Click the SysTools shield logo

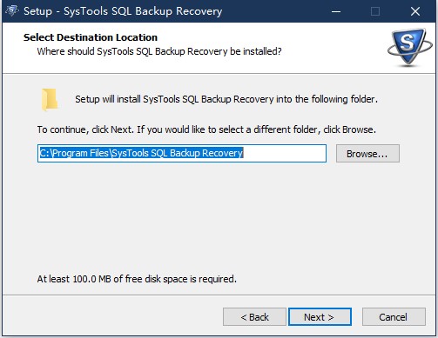click(x=409, y=47)
